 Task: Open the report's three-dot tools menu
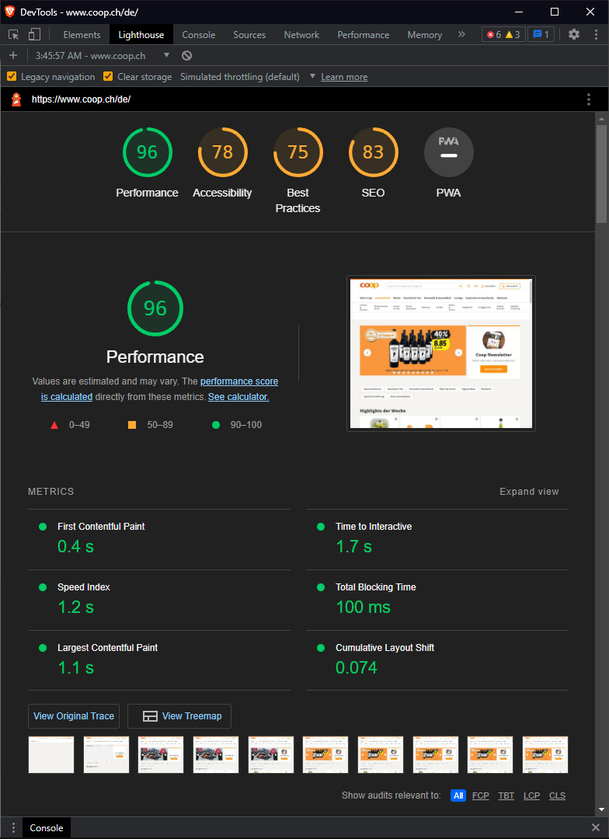(x=589, y=99)
